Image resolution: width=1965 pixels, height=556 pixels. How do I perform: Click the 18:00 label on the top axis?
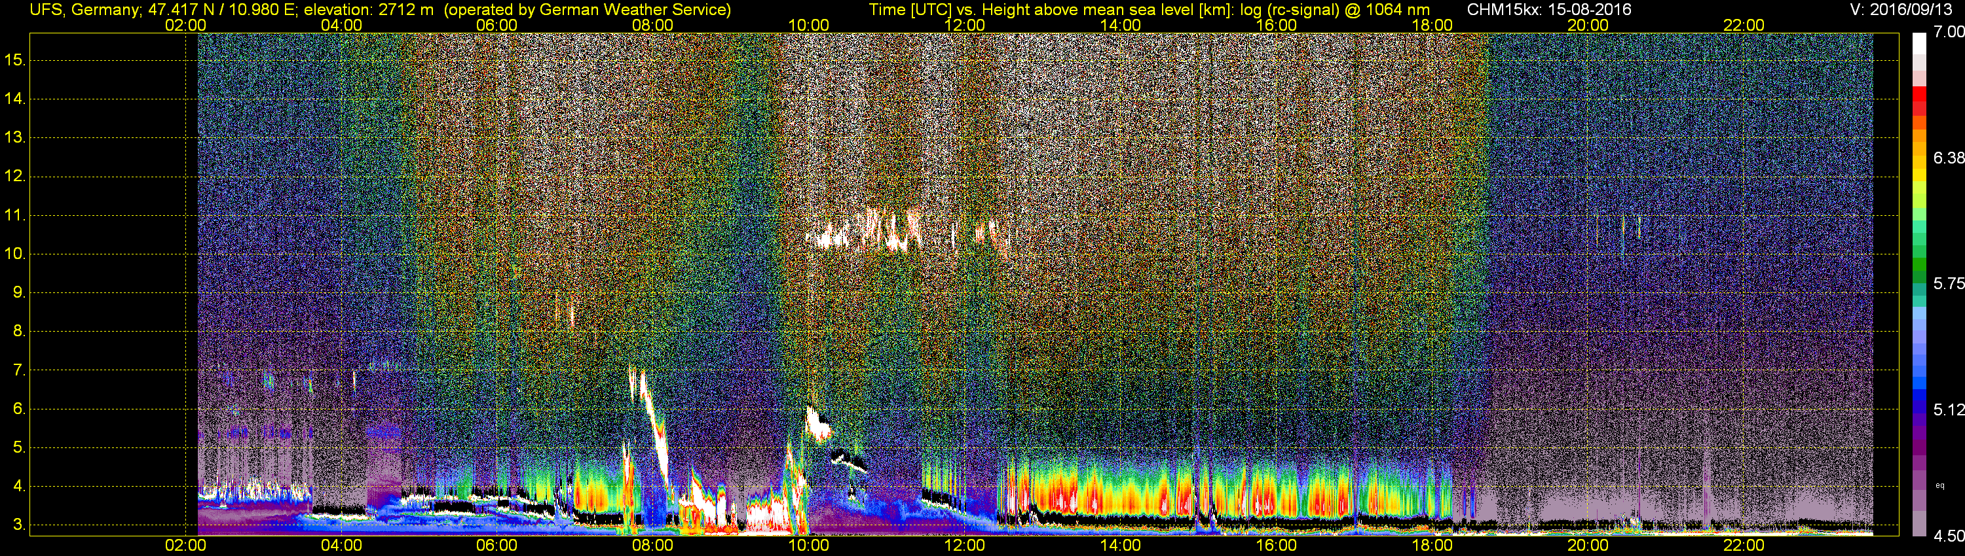[1432, 25]
